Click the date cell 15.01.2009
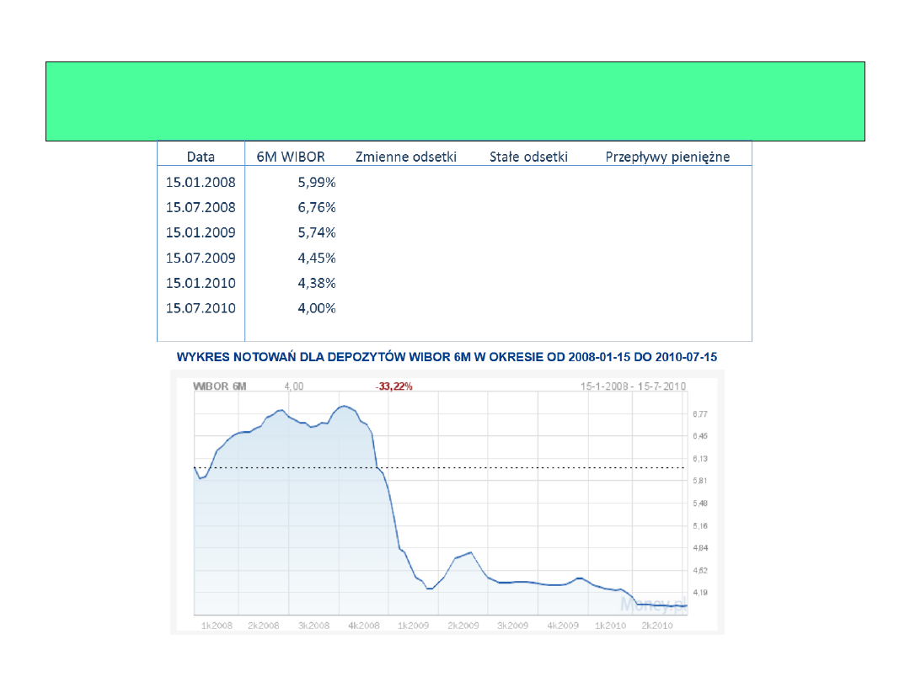Viewport: 910px width, 682px height. tap(201, 232)
